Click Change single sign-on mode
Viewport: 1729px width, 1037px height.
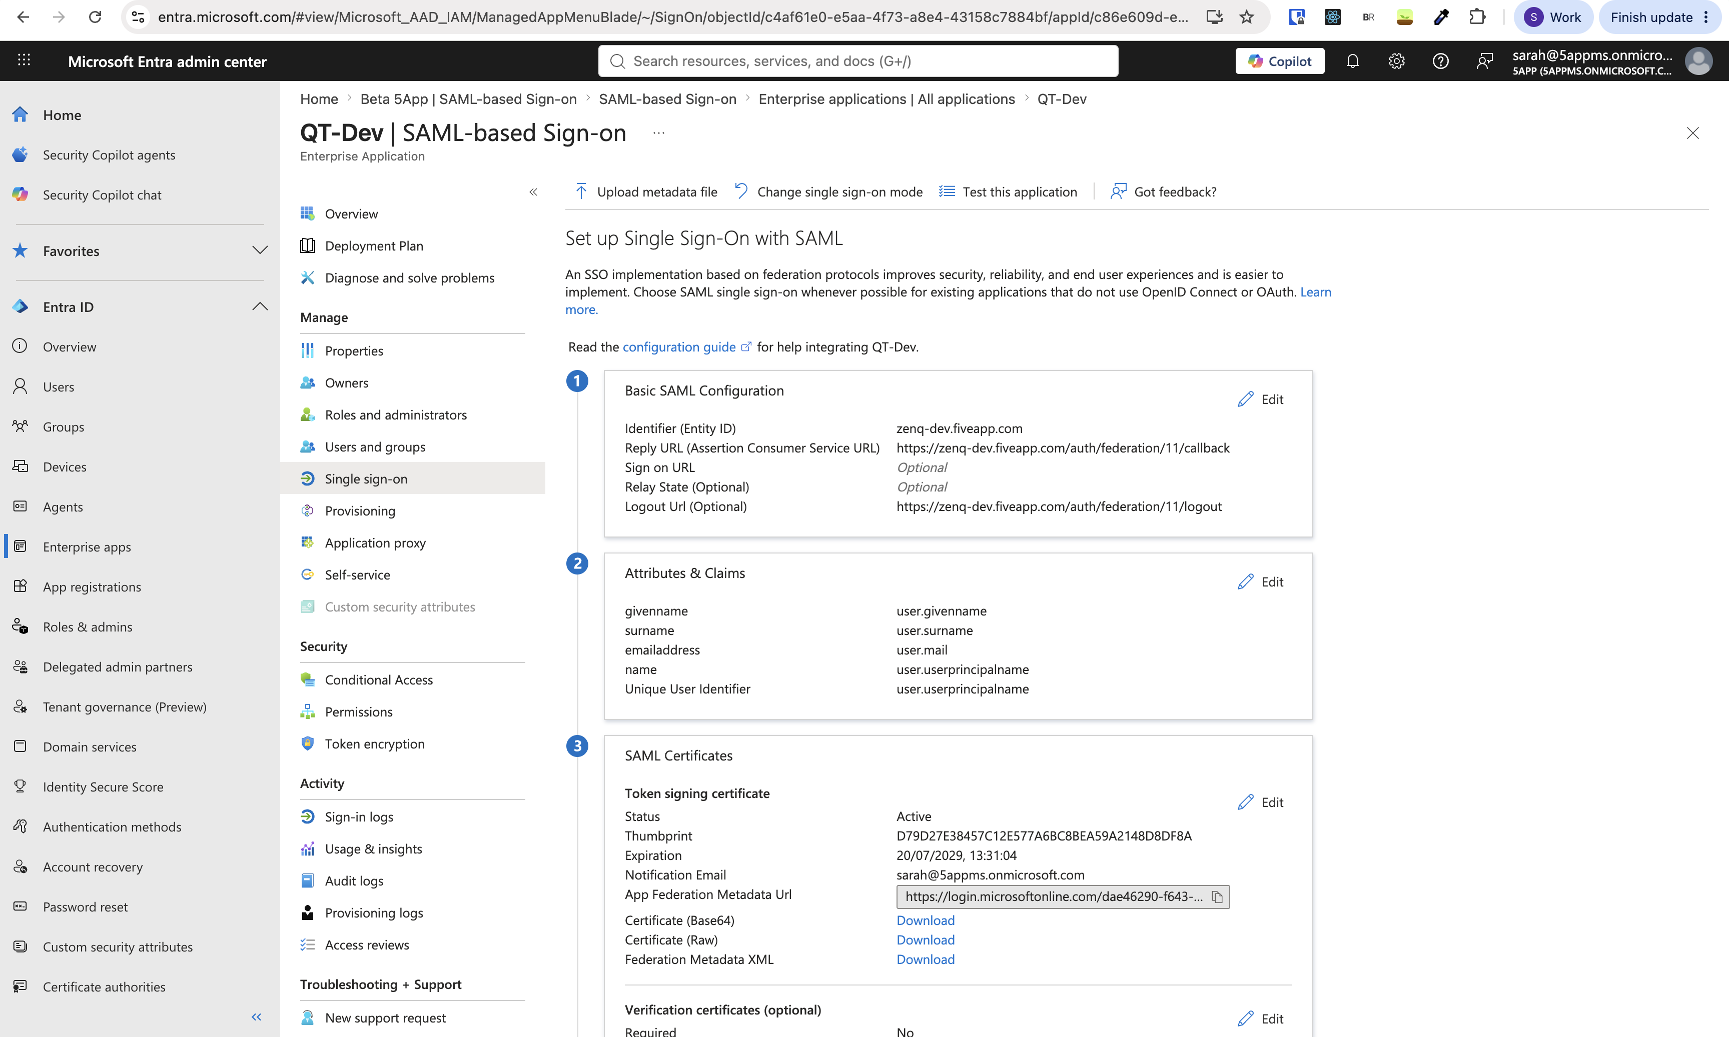(x=828, y=191)
